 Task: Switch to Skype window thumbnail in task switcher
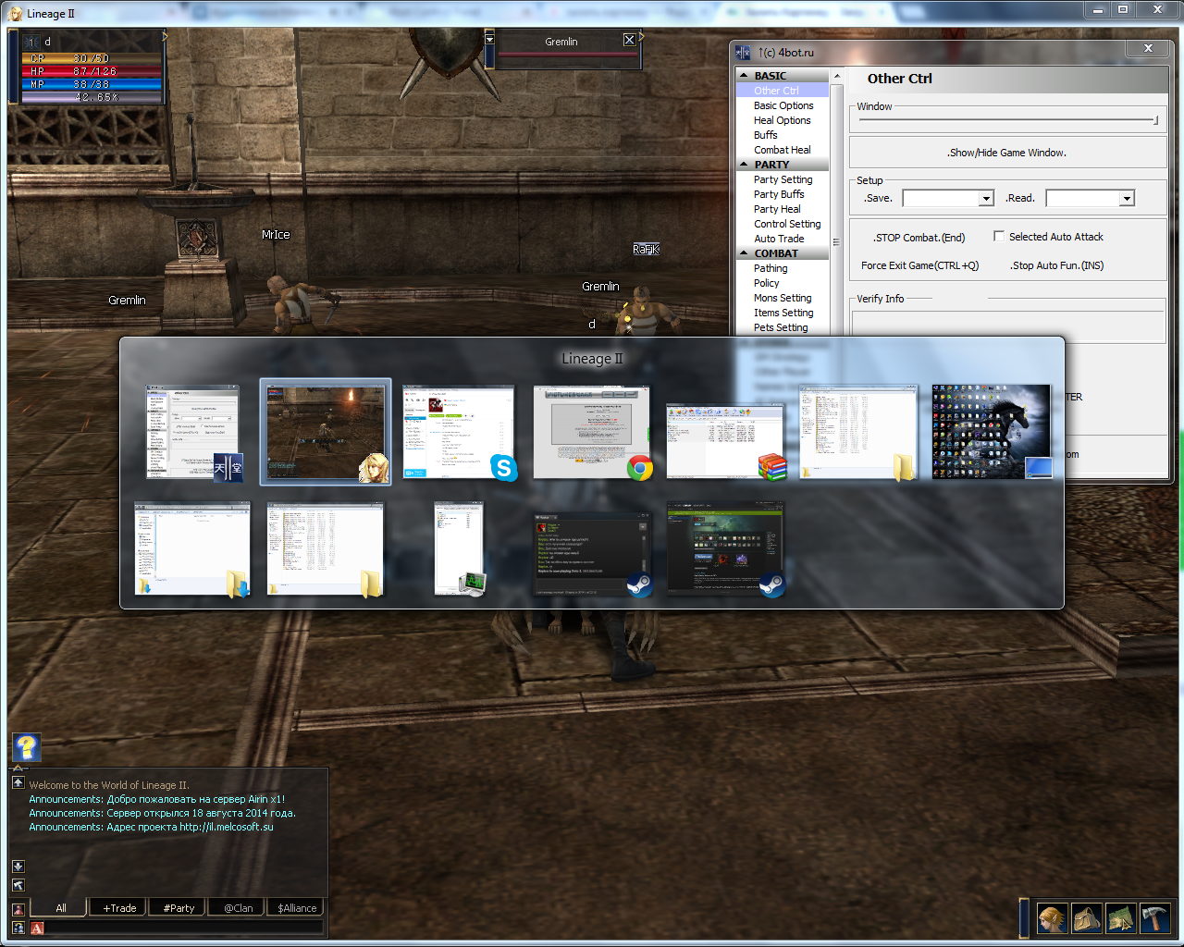pyautogui.click(x=458, y=432)
